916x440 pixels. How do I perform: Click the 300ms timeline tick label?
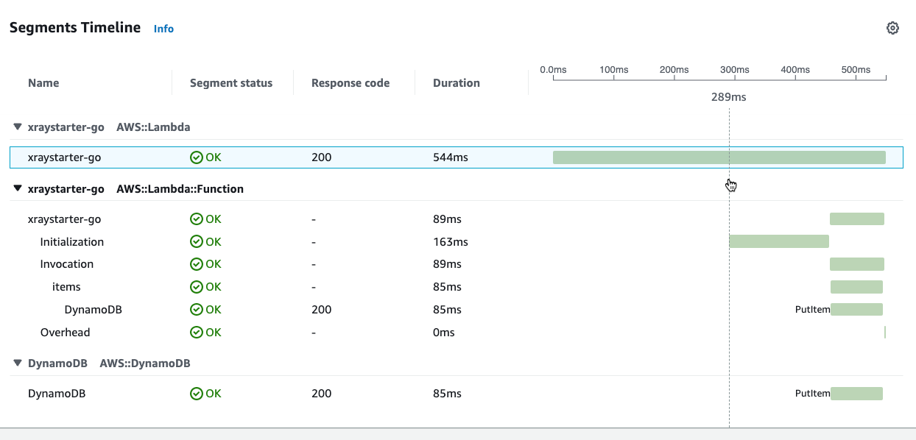pyautogui.click(x=734, y=69)
